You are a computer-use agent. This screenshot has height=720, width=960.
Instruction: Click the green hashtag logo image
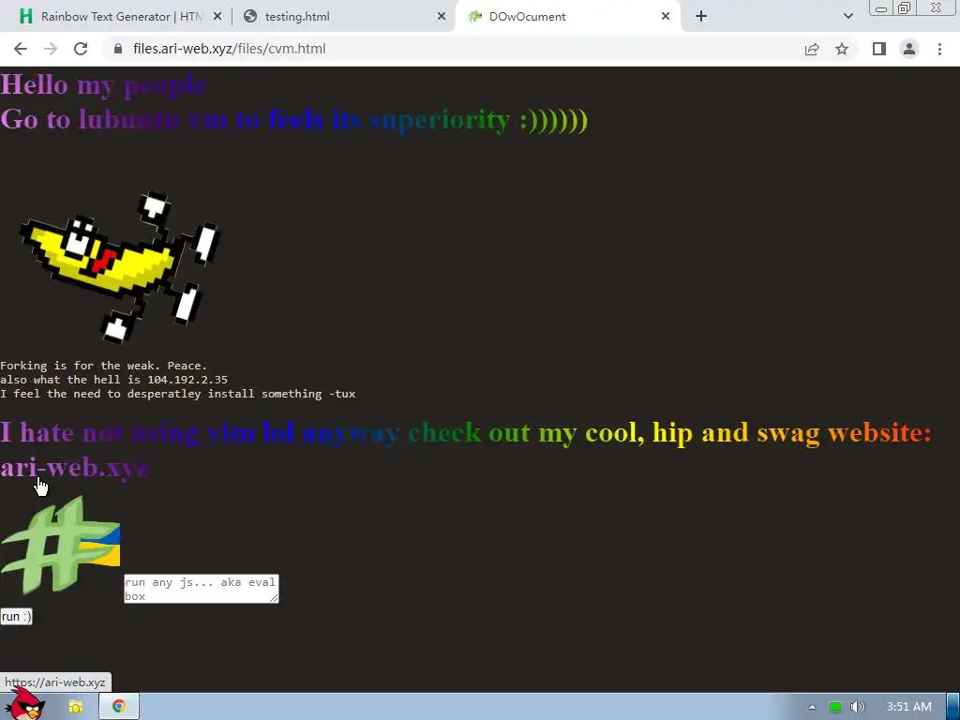click(60, 545)
